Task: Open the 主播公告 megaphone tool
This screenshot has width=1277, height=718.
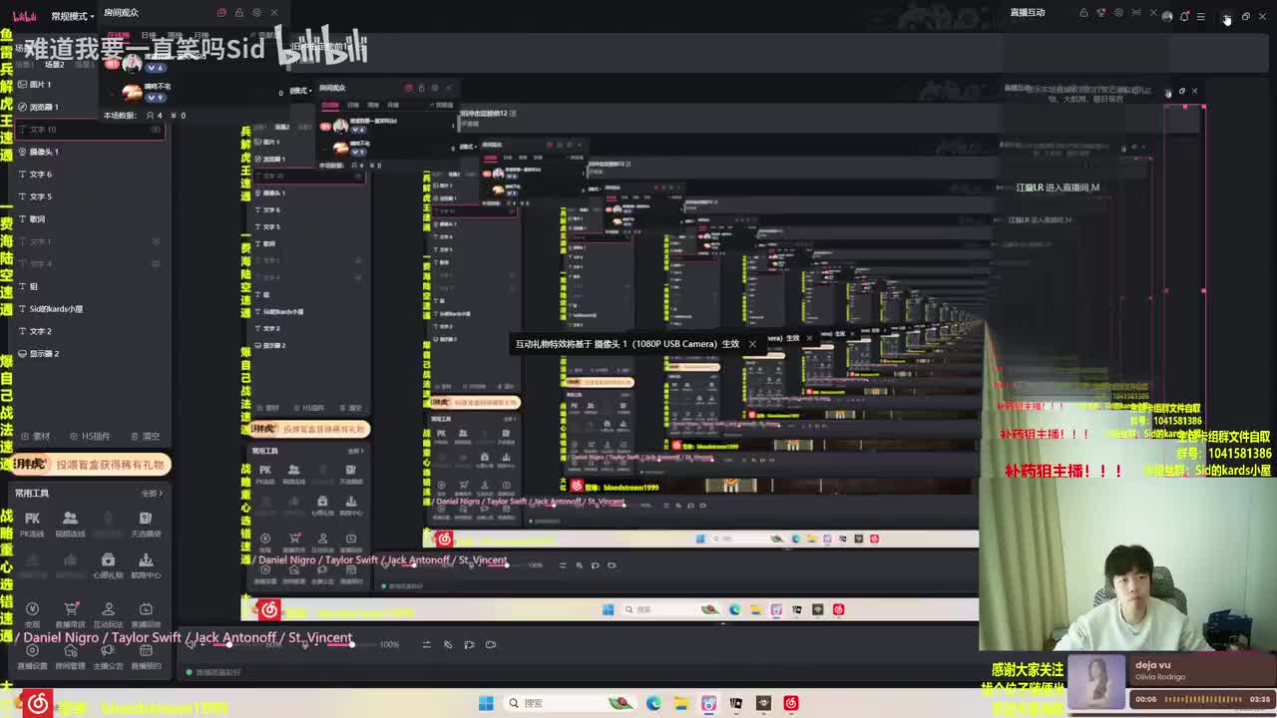Action: [108, 655]
